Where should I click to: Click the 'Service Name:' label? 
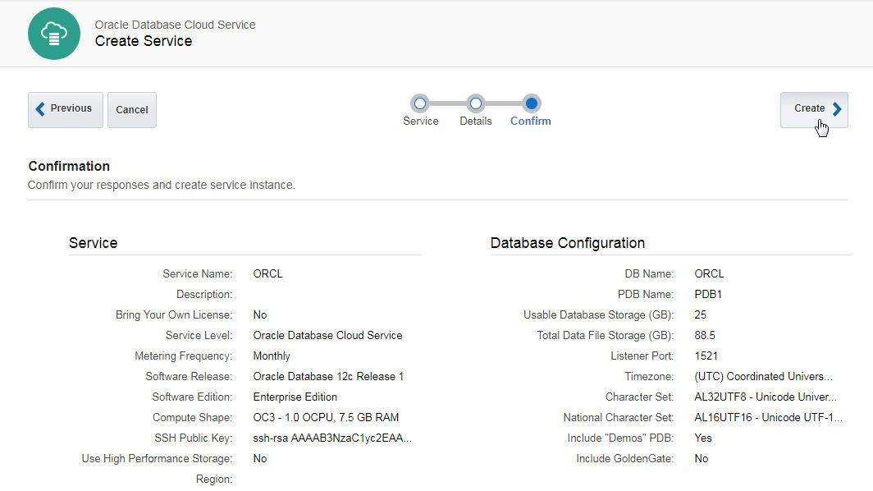tap(198, 273)
